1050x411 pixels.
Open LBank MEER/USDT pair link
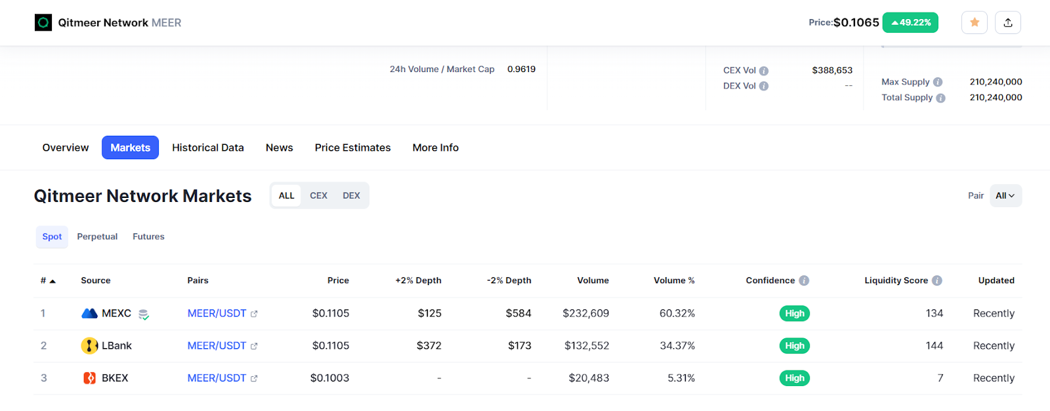point(217,345)
